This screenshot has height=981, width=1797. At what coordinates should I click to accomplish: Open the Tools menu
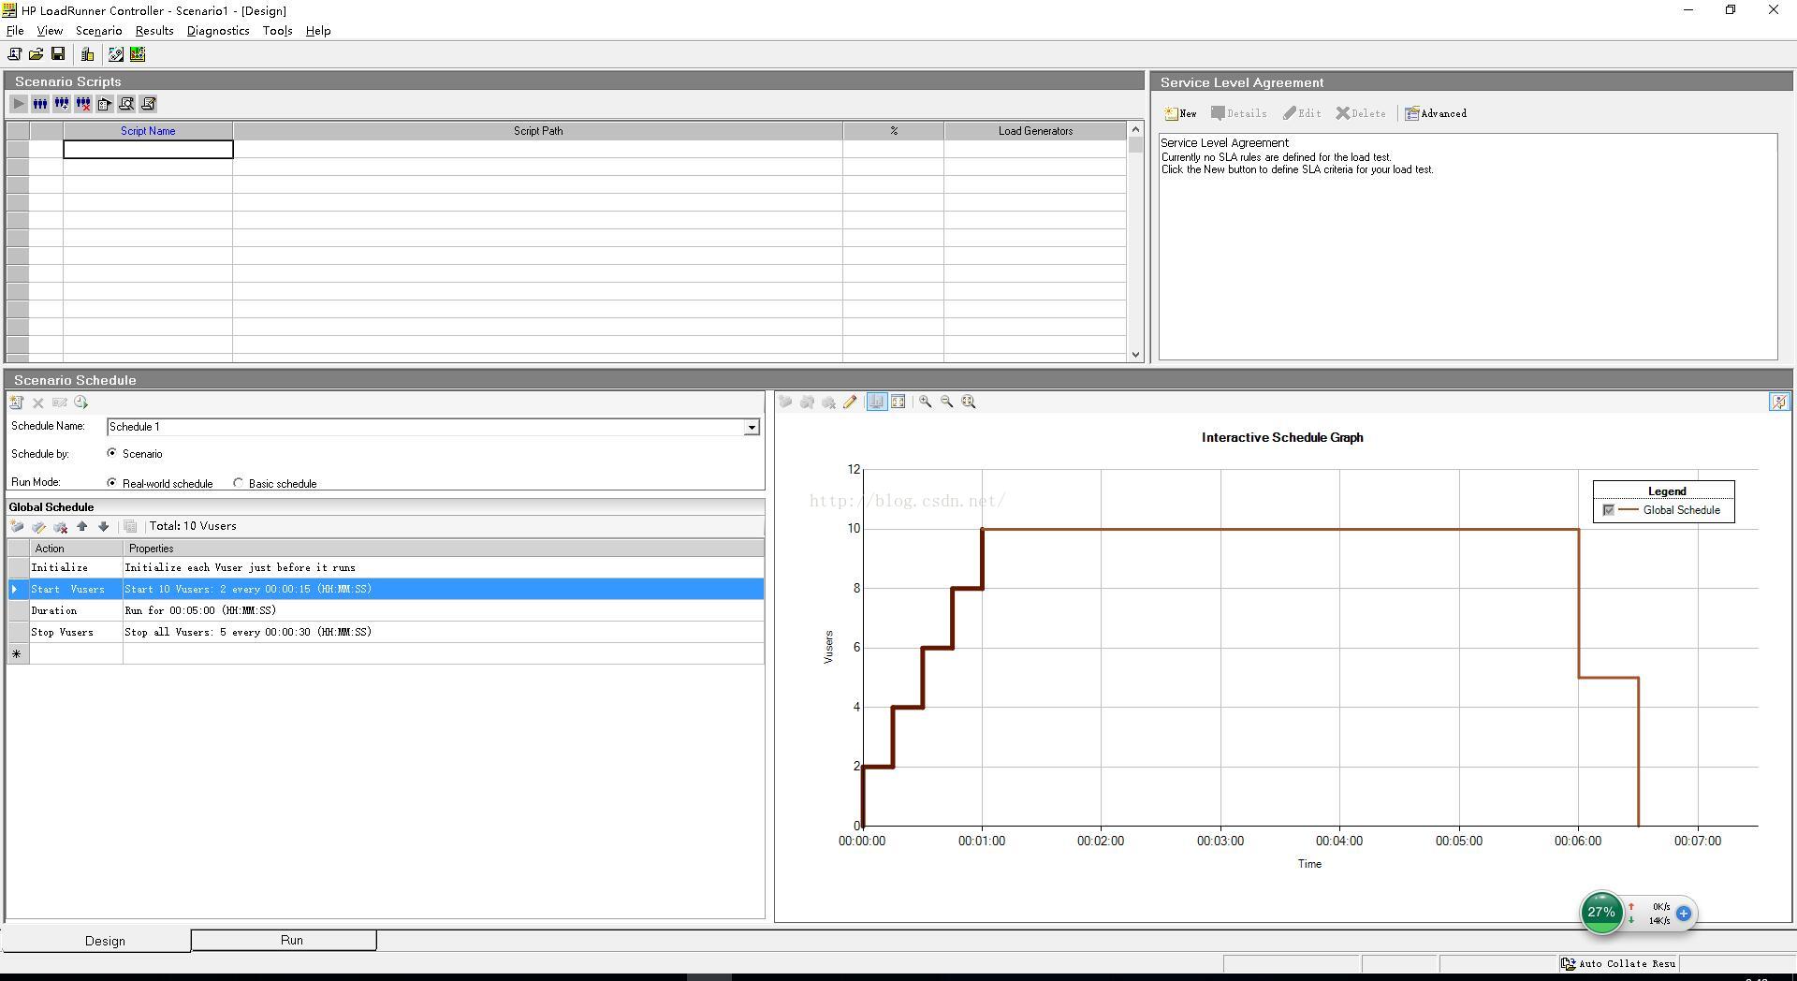(x=278, y=31)
